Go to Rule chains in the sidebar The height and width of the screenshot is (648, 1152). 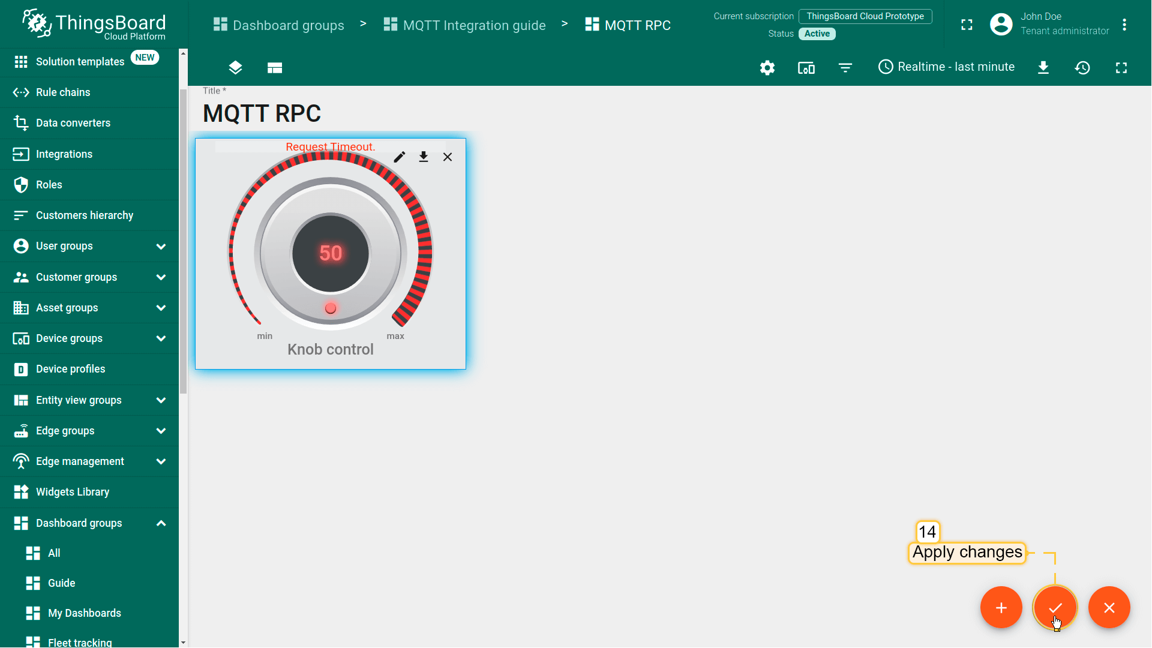63,92
